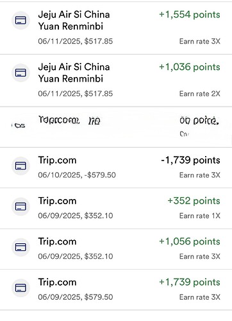Click the Earn rate 1X label
The image size is (232, 321).
click(200, 216)
